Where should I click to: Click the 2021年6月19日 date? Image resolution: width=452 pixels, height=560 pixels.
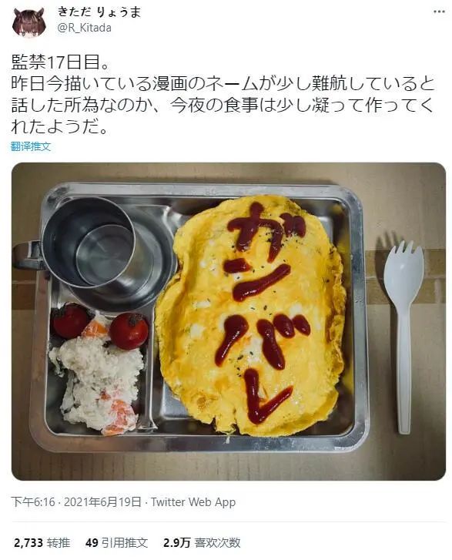(x=103, y=501)
